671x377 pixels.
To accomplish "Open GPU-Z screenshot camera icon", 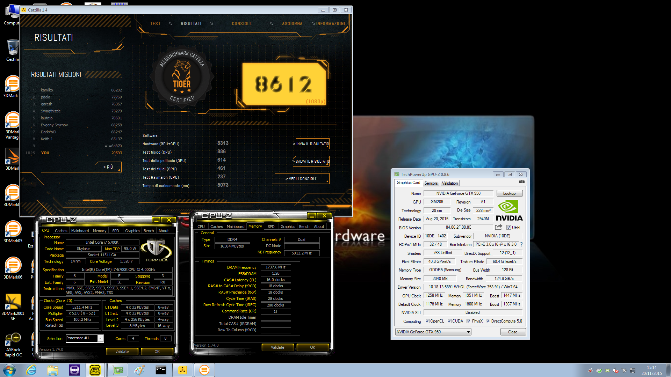I will 522,182.
